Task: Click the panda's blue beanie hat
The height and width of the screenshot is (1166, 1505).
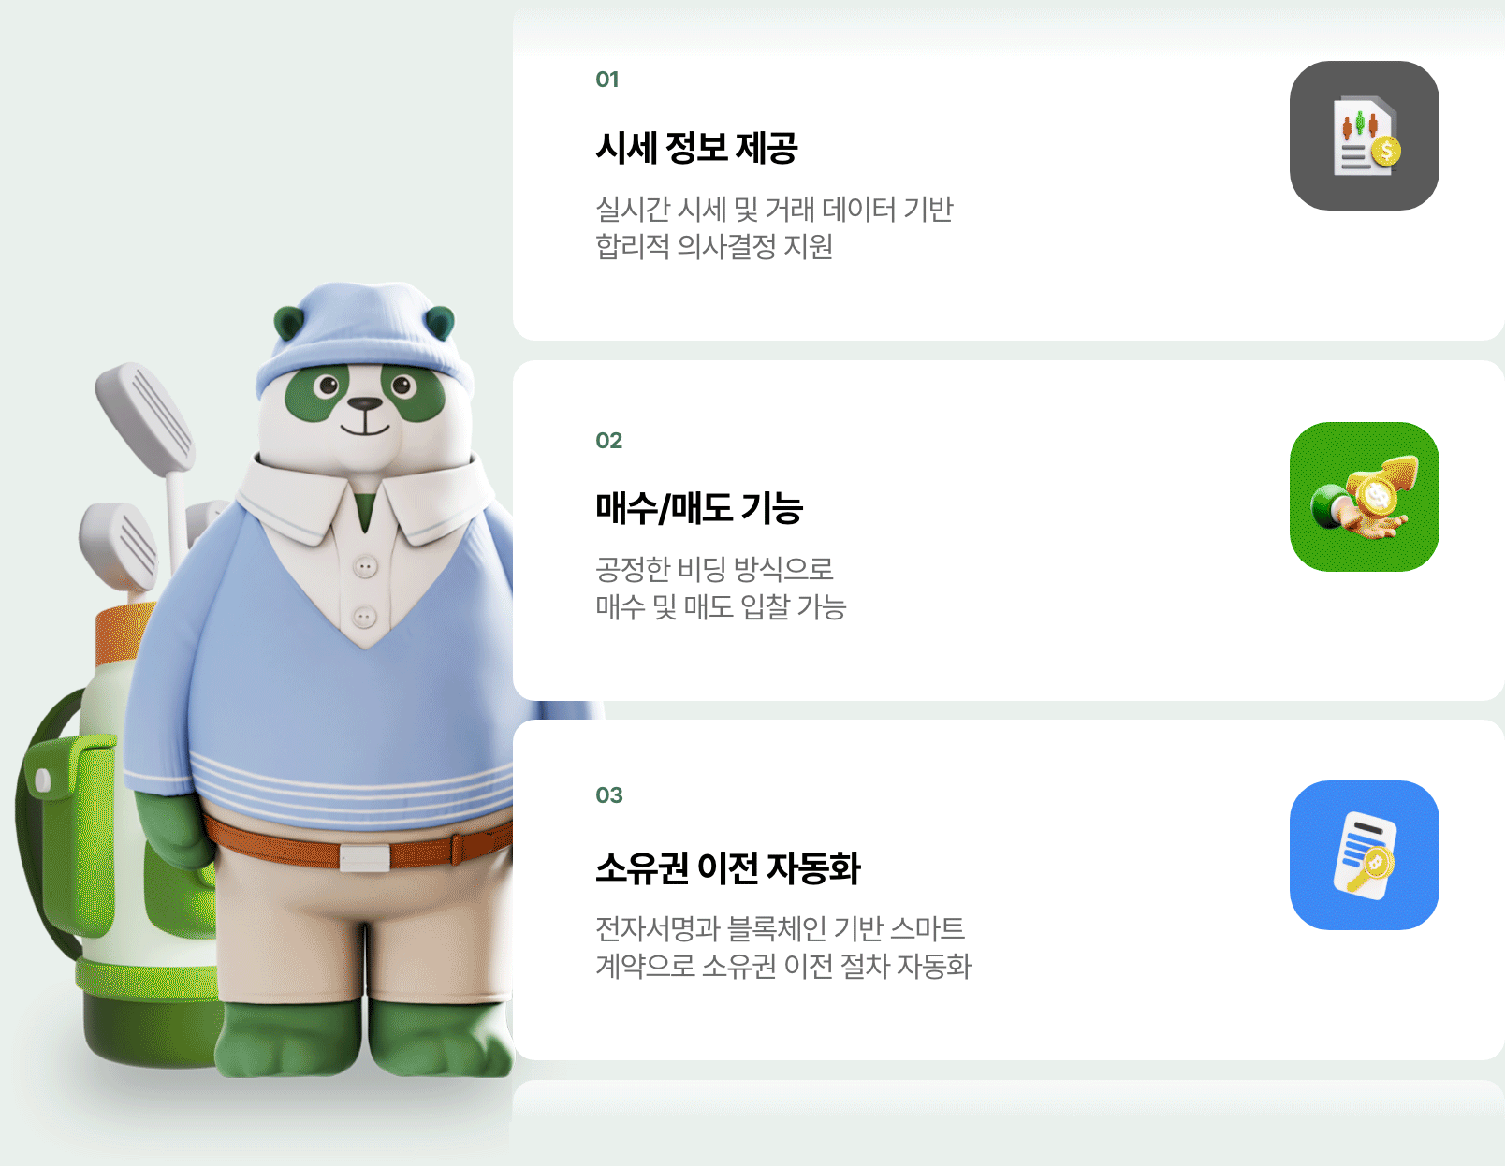Action: pos(365,339)
